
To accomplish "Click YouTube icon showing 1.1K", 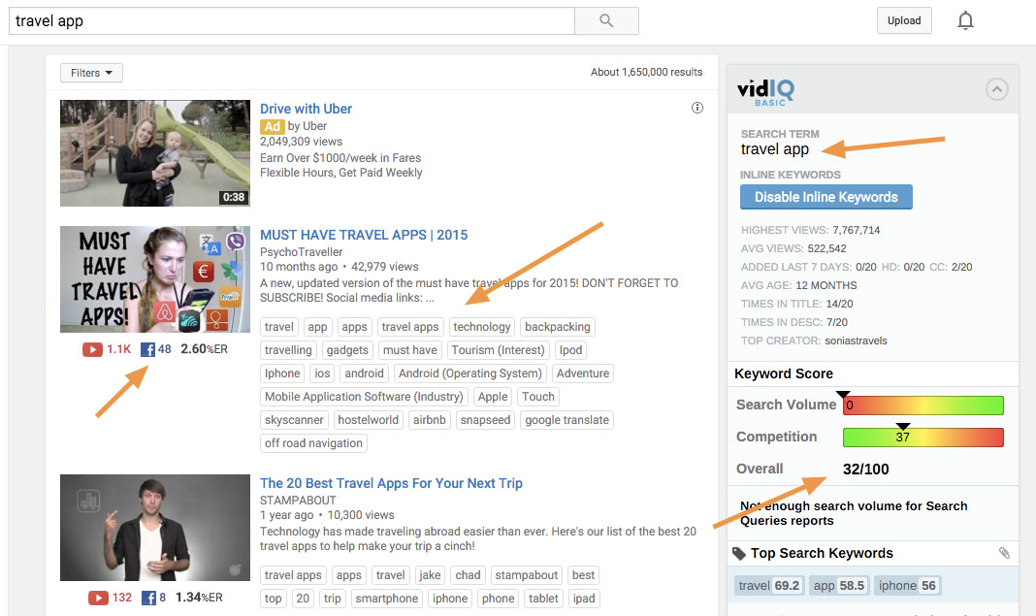I will (x=92, y=349).
